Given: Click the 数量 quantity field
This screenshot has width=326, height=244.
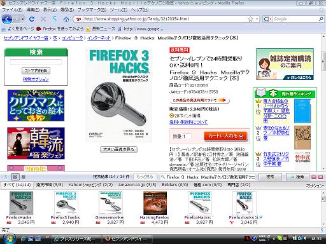Looking at the screenshot, I should click(x=187, y=136).
